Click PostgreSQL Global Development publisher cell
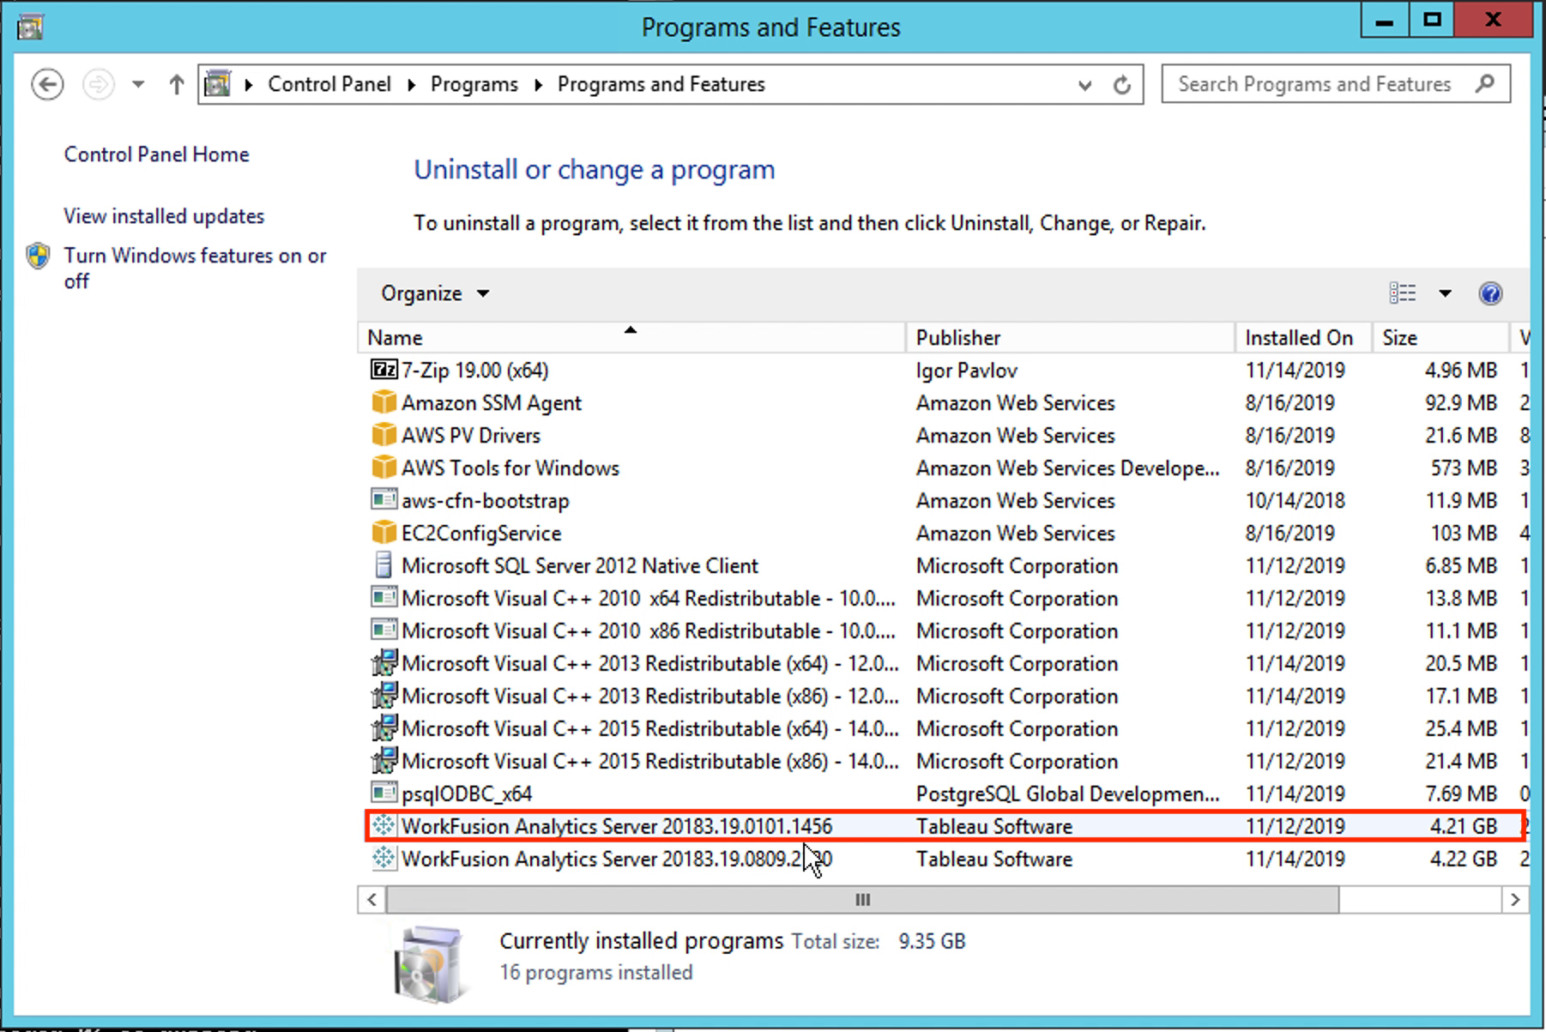This screenshot has height=1032, width=1546. coord(1067,794)
